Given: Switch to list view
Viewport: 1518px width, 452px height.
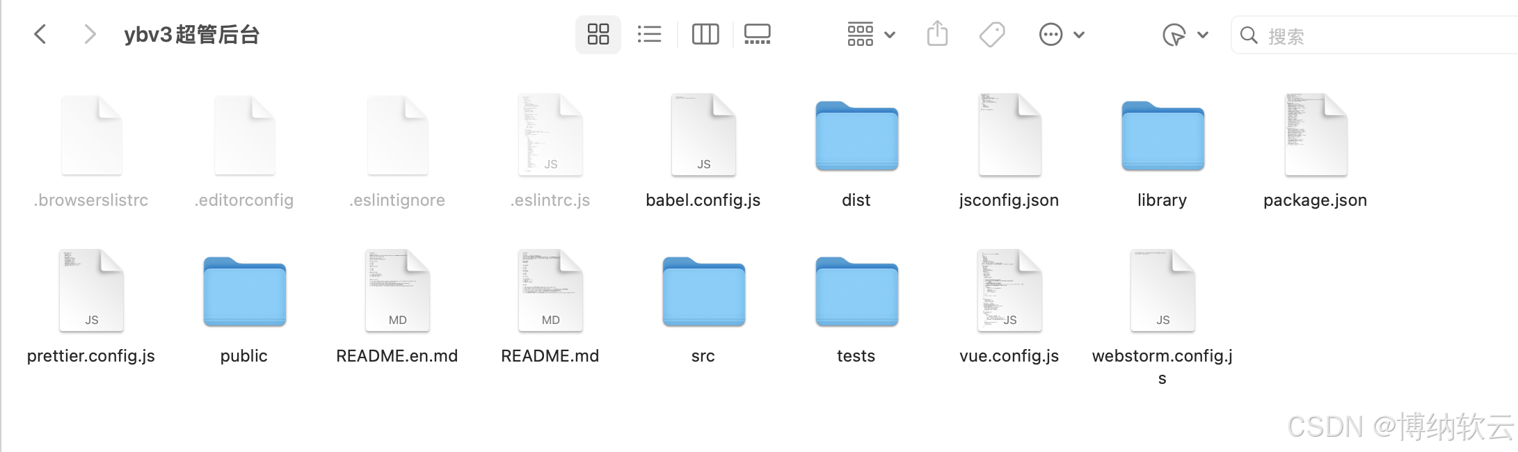Looking at the screenshot, I should point(649,34).
